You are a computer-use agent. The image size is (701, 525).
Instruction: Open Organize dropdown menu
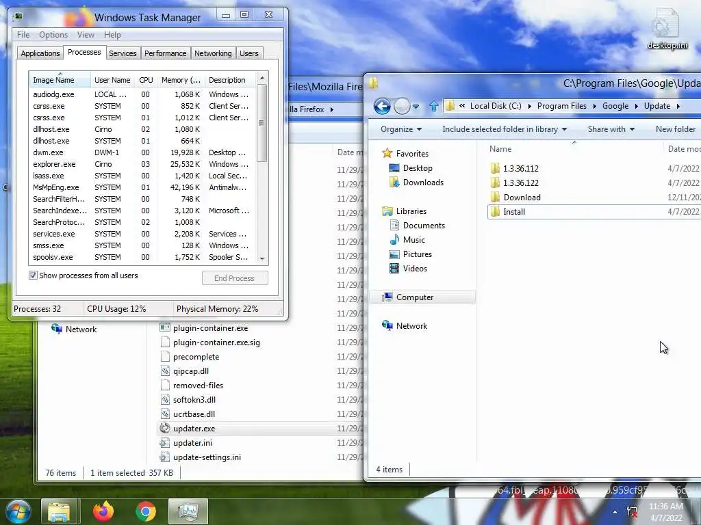(401, 129)
